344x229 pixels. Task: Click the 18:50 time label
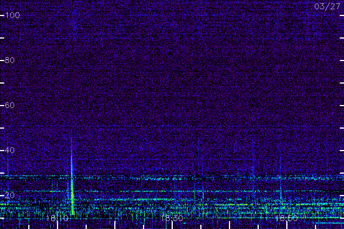point(286,218)
